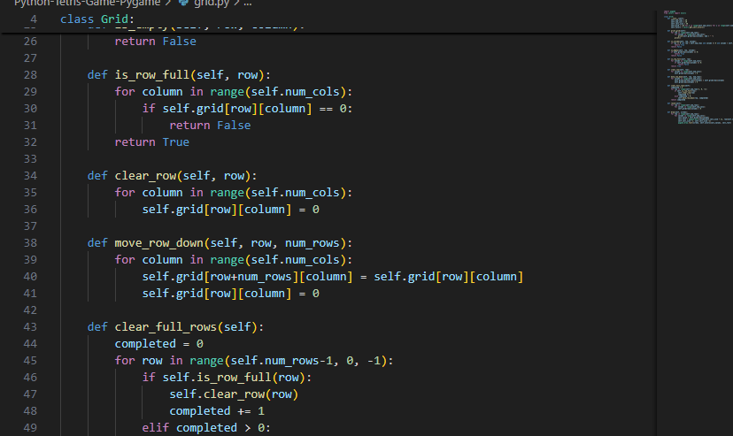This screenshot has width=733, height=436.
Task: Click 'return True' on line 32
Action: (151, 142)
